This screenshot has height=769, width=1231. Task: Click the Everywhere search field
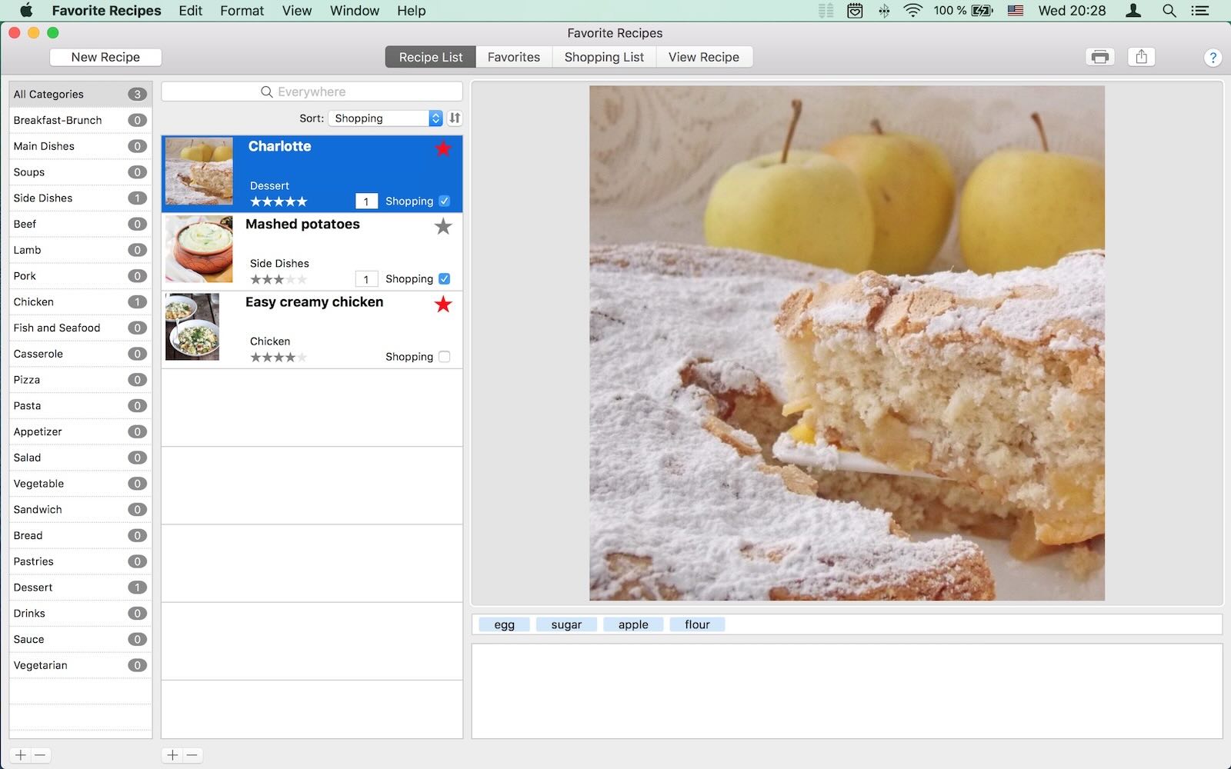[x=312, y=92]
